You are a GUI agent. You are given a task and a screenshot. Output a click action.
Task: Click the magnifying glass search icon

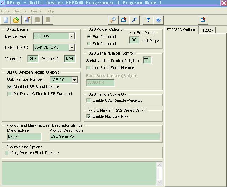tap(113, 20)
